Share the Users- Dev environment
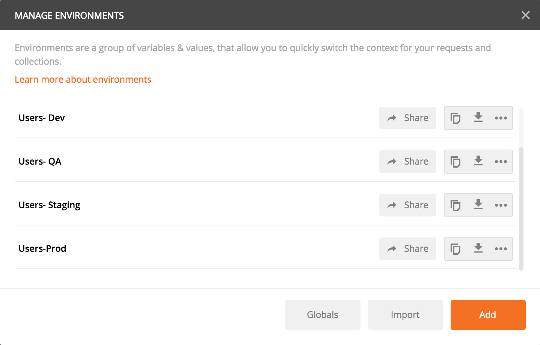 pos(408,118)
